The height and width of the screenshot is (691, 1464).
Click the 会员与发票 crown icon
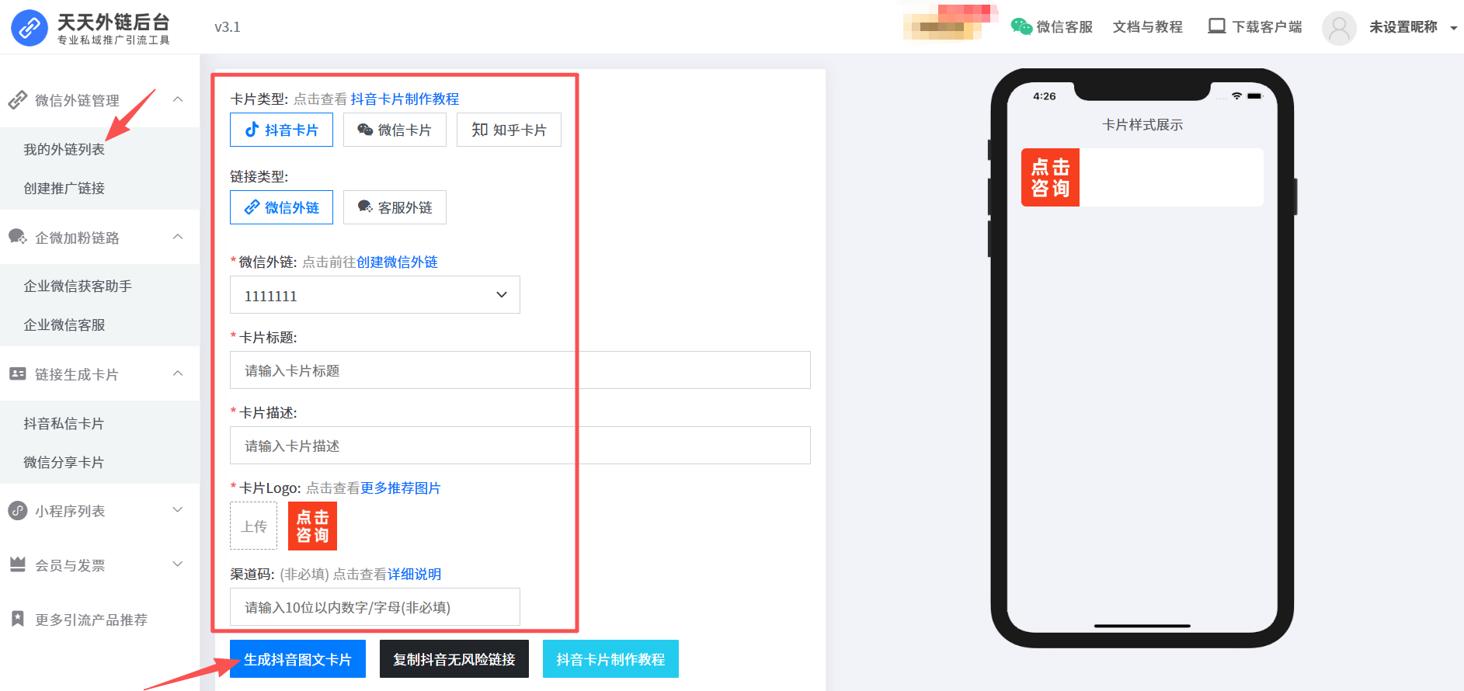coord(17,565)
